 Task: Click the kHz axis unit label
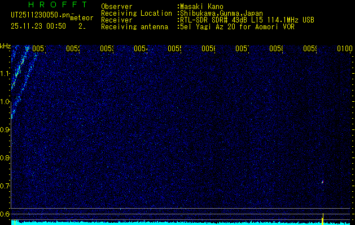[5, 46]
